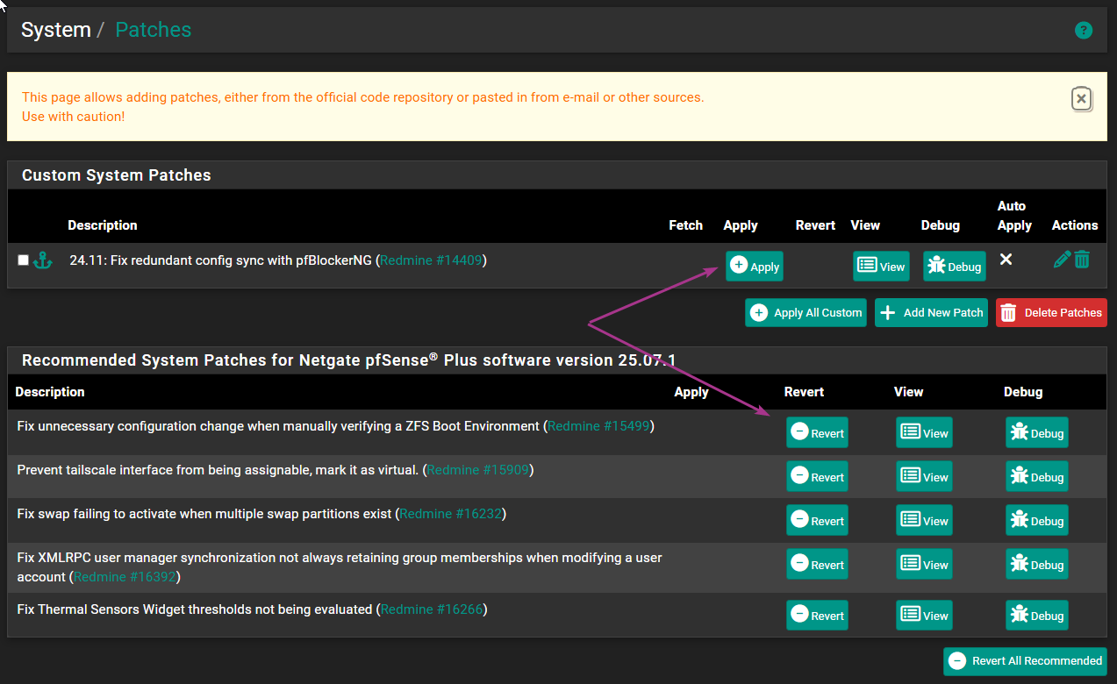Open the Redmine #16232 link
This screenshot has width=1117, height=684.
coord(451,514)
